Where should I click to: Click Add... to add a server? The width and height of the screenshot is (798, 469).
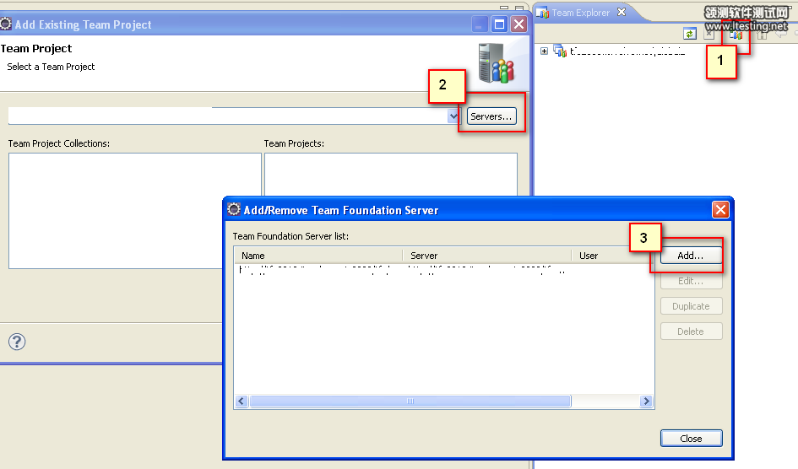pos(691,256)
